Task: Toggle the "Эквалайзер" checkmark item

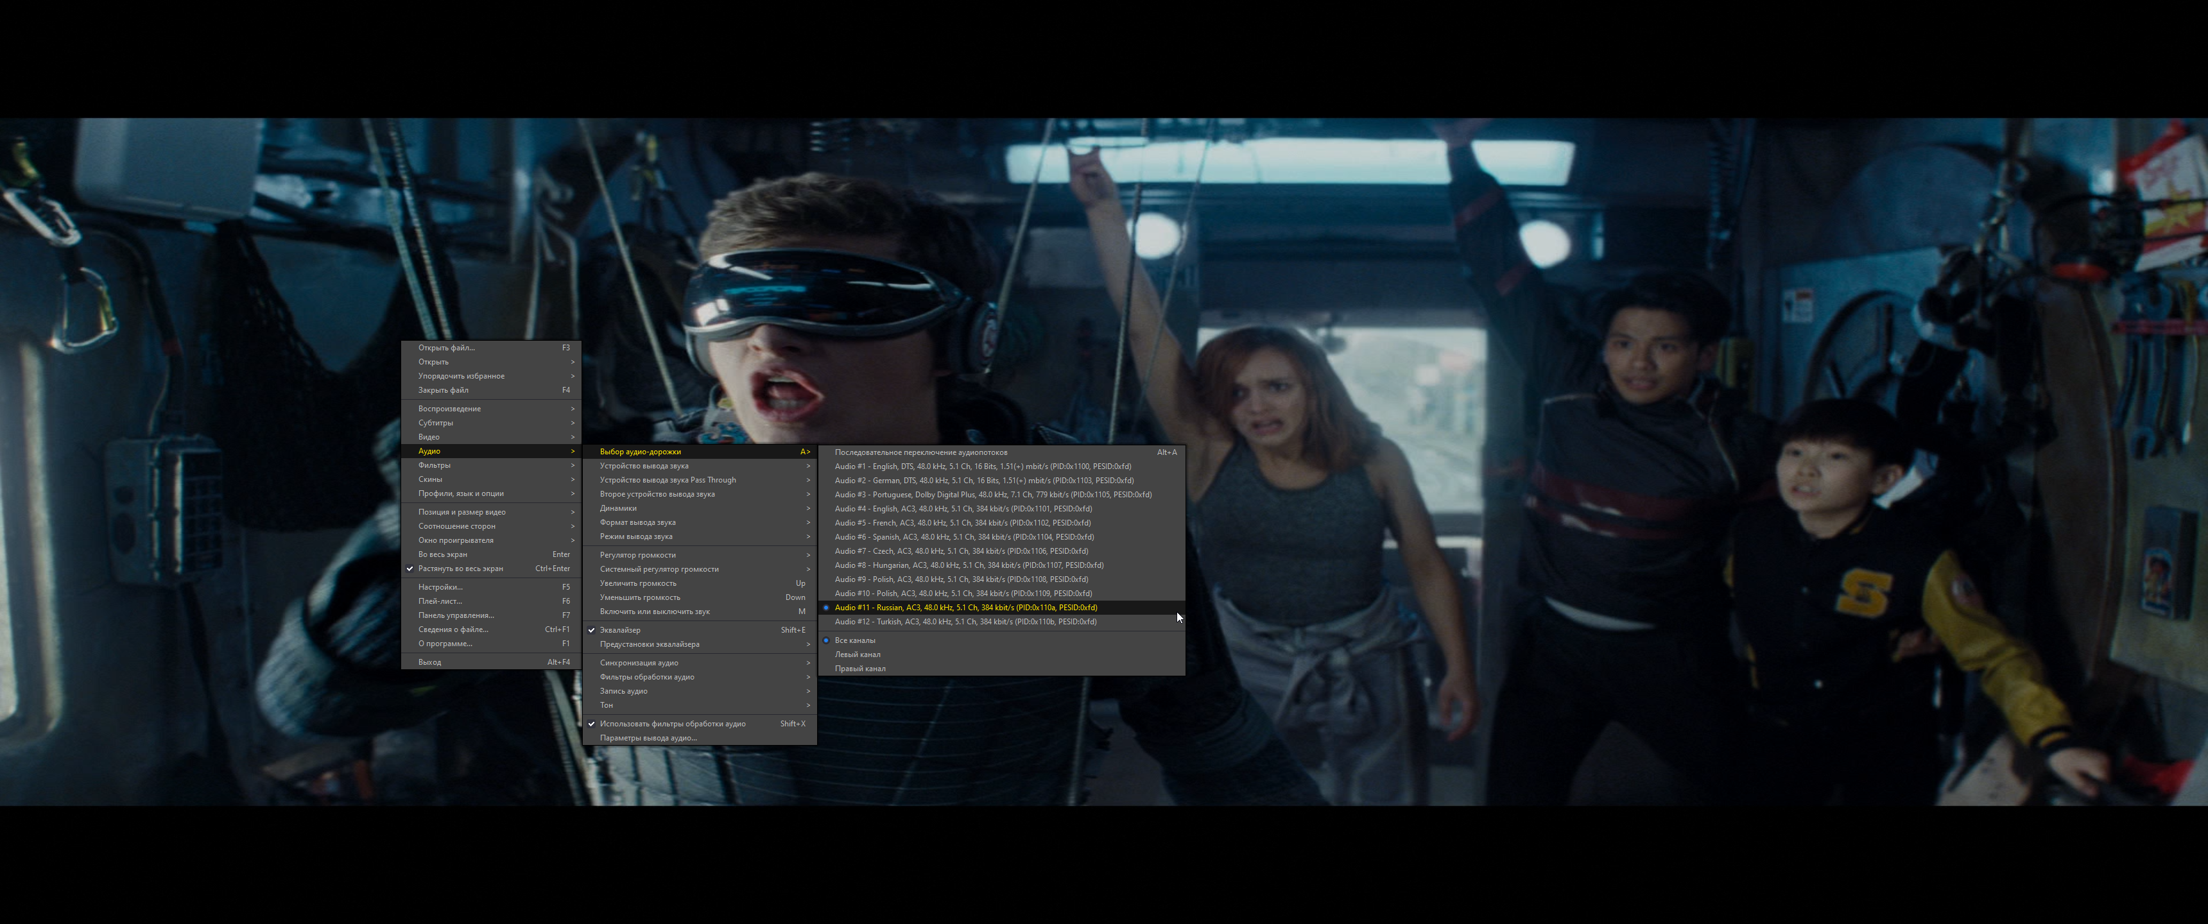Action: point(700,630)
